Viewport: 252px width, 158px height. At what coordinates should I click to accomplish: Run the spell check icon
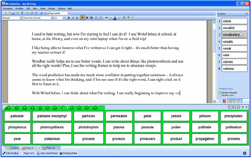(22, 13)
